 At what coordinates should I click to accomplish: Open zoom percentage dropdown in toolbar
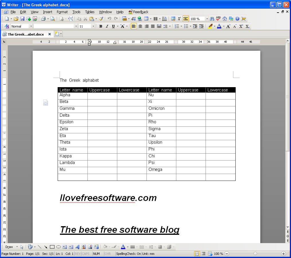pyautogui.click(x=207, y=19)
